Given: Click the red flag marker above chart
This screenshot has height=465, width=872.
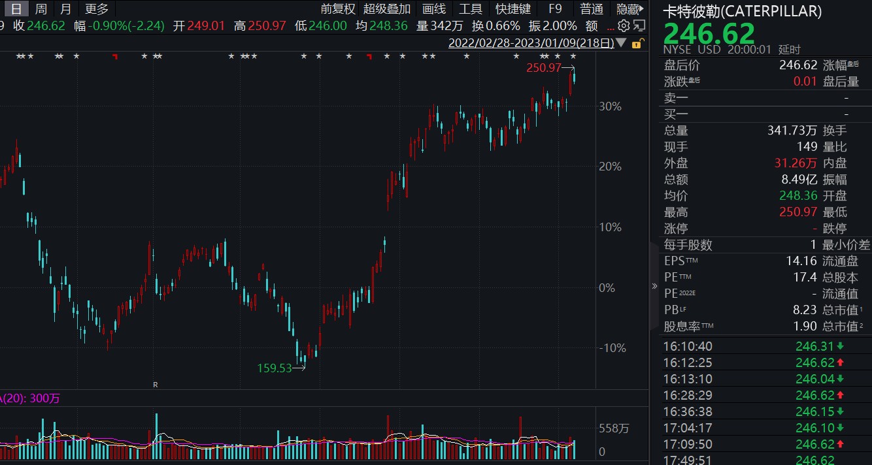Looking at the screenshot, I should [x=115, y=57].
